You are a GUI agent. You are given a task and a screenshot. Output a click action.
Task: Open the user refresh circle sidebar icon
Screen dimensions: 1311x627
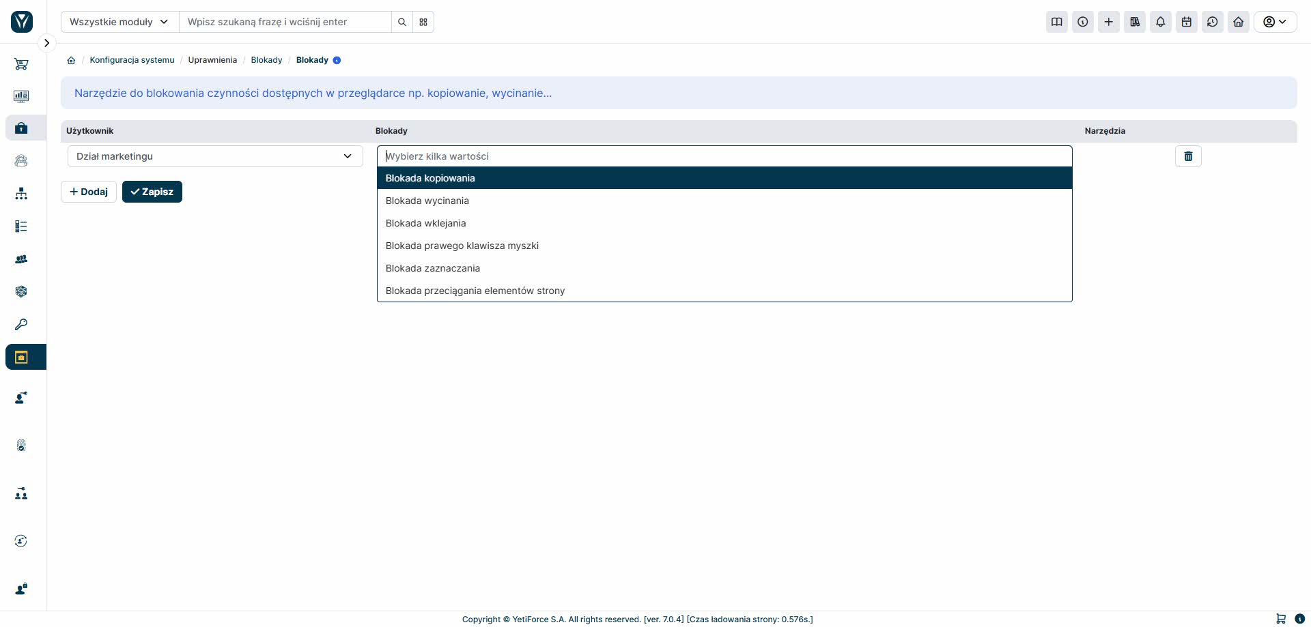pos(21,541)
